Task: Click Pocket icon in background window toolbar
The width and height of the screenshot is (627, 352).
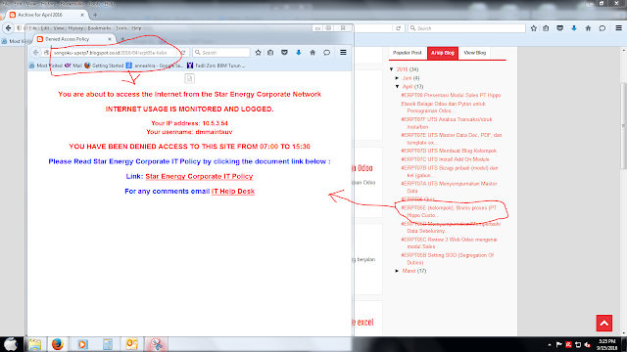Action: [559, 28]
